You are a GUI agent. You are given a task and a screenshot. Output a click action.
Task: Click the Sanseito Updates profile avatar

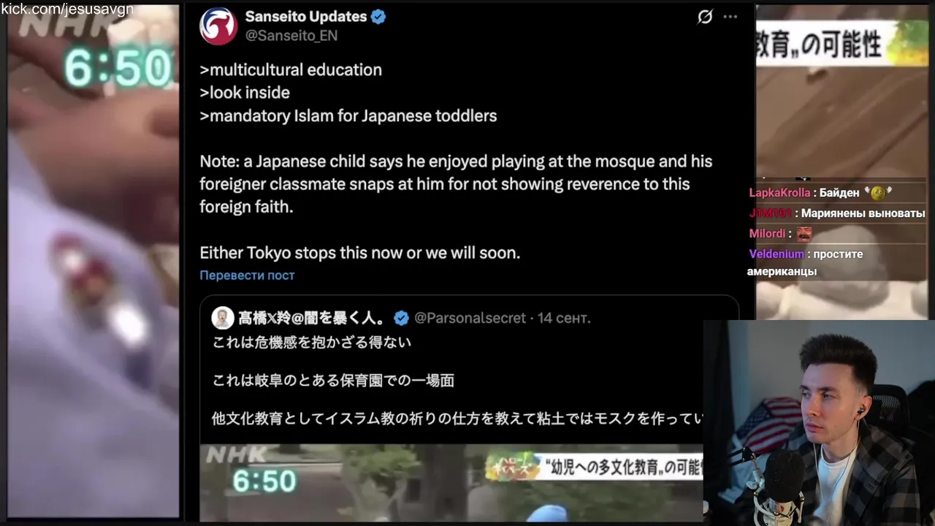[x=218, y=26]
